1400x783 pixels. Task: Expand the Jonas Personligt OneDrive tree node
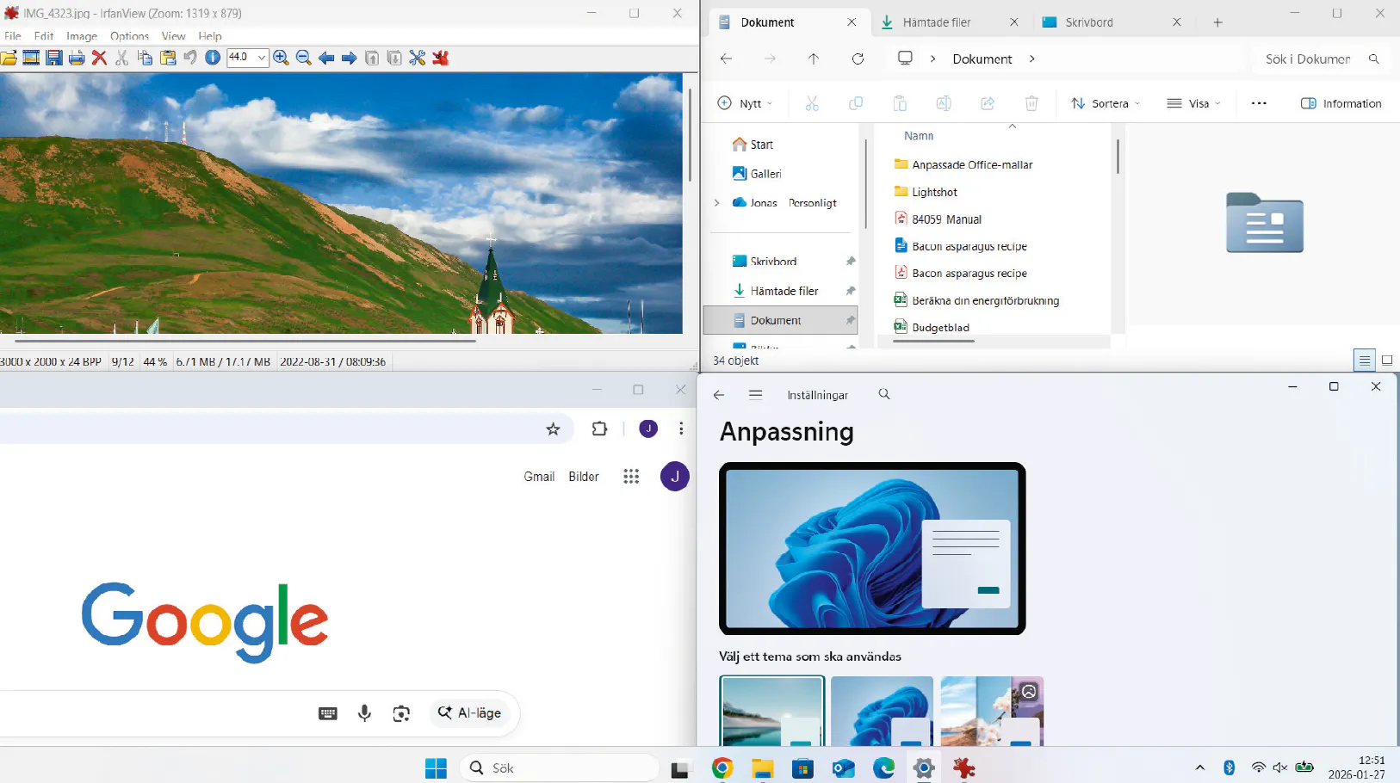point(716,203)
